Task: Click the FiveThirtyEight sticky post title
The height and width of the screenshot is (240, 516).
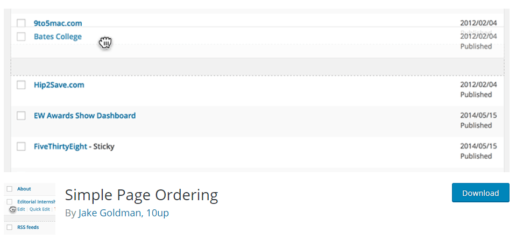Action: (x=61, y=146)
